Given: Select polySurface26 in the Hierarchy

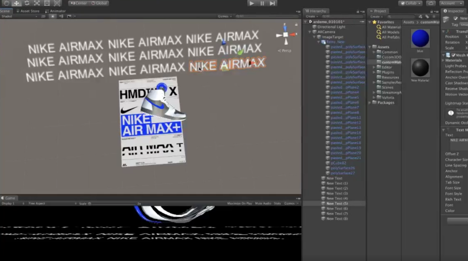Looking at the screenshot, I should pos(340,168).
